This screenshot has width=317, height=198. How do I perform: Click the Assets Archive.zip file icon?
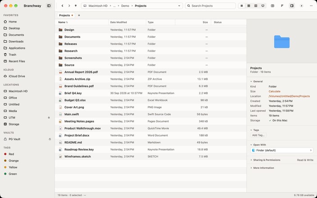(60, 79)
